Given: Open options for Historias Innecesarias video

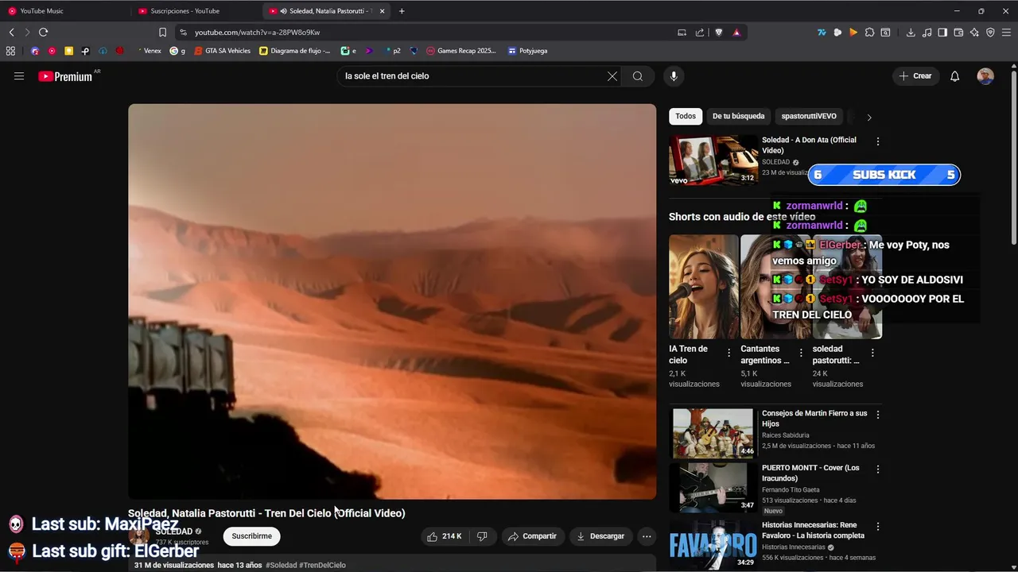Looking at the screenshot, I should pos(878,527).
